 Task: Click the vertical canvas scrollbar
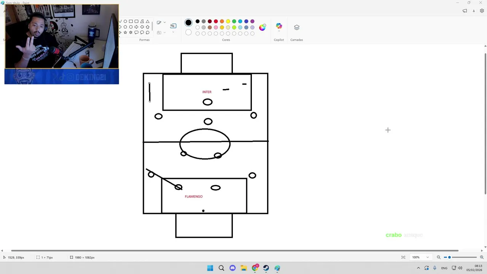(x=485, y=124)
